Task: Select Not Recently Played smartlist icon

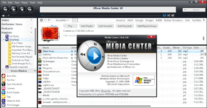Action: click(10, 57)
